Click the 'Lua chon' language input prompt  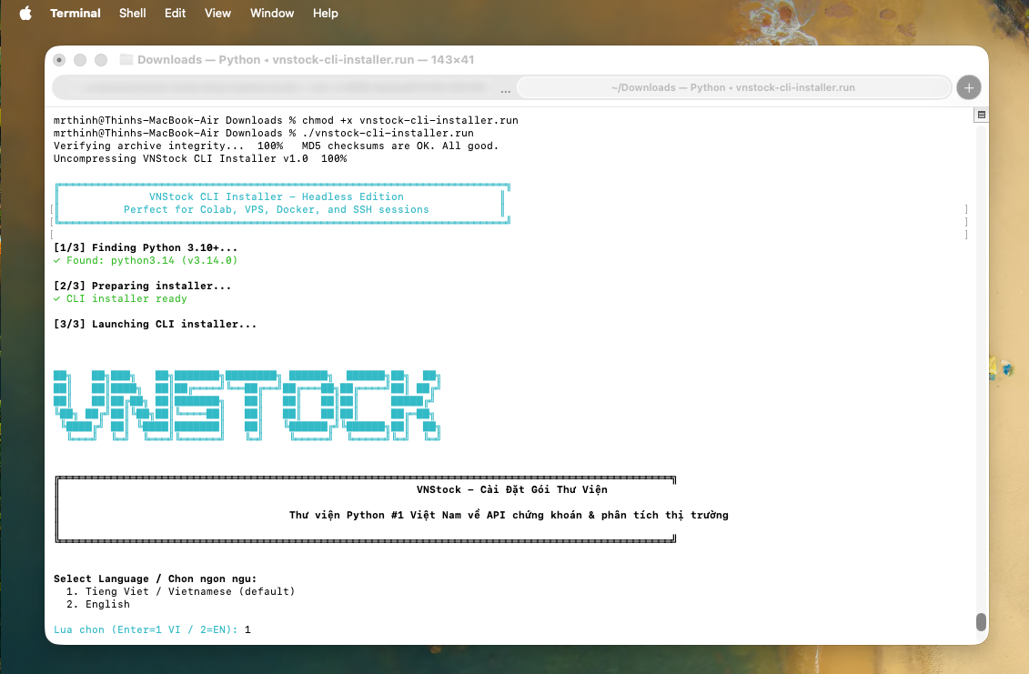(x=146, y=629)
